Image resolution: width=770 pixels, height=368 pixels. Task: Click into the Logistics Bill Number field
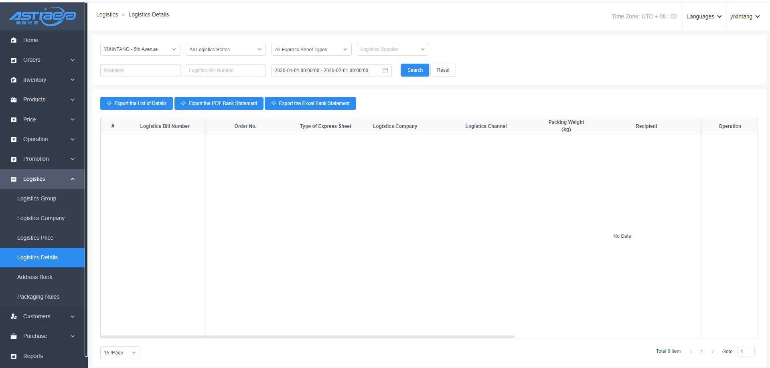click(225, 71)
